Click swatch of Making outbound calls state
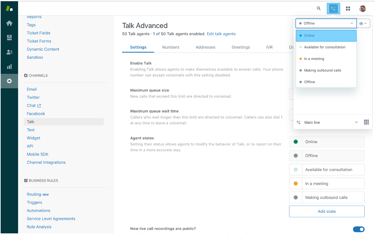 click(x=296, y=198)
